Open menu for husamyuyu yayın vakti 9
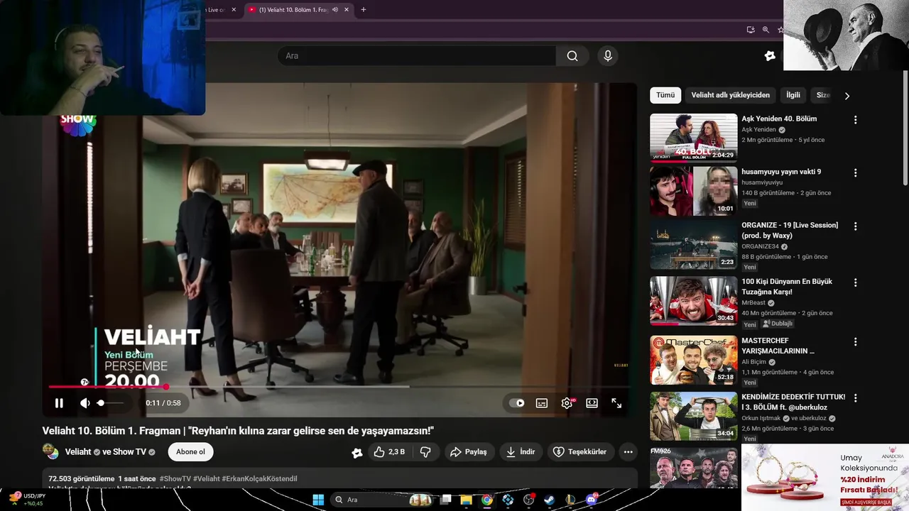909x511 pixels. point(855,173)
